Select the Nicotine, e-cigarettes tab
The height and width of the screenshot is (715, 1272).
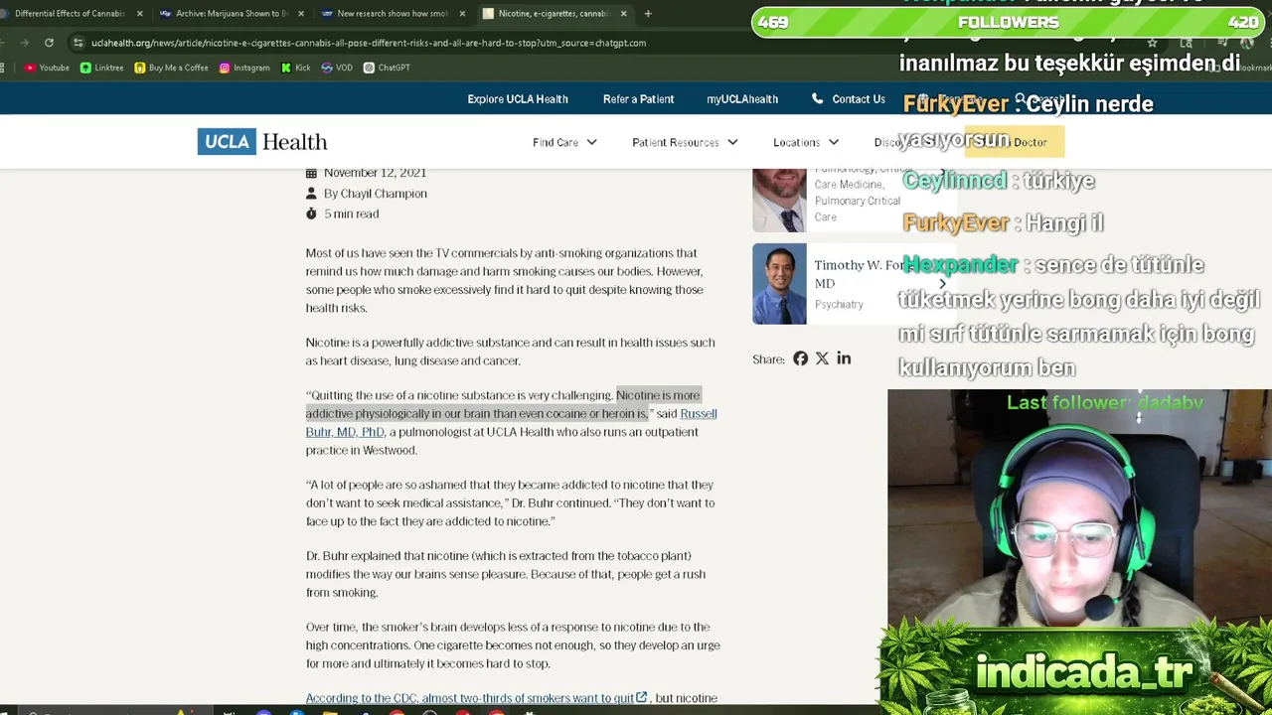(x=553, y=14)
